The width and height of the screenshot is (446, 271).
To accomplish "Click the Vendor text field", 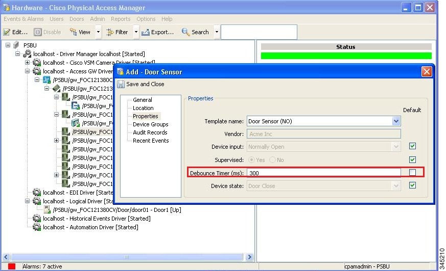I will click(x=324, y=134).
